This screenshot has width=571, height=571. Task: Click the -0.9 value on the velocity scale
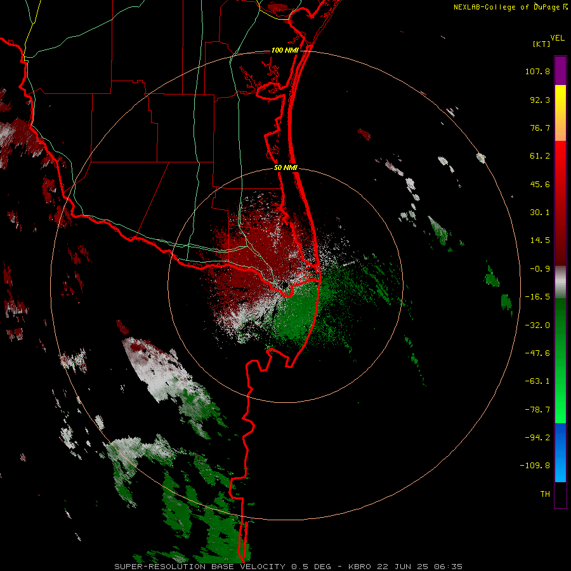[540, 269]
